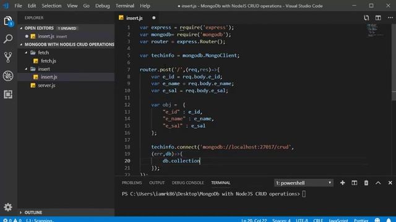The image size is (396, 222).
Task: Collapse the insert folder
Action: (26, 68)
